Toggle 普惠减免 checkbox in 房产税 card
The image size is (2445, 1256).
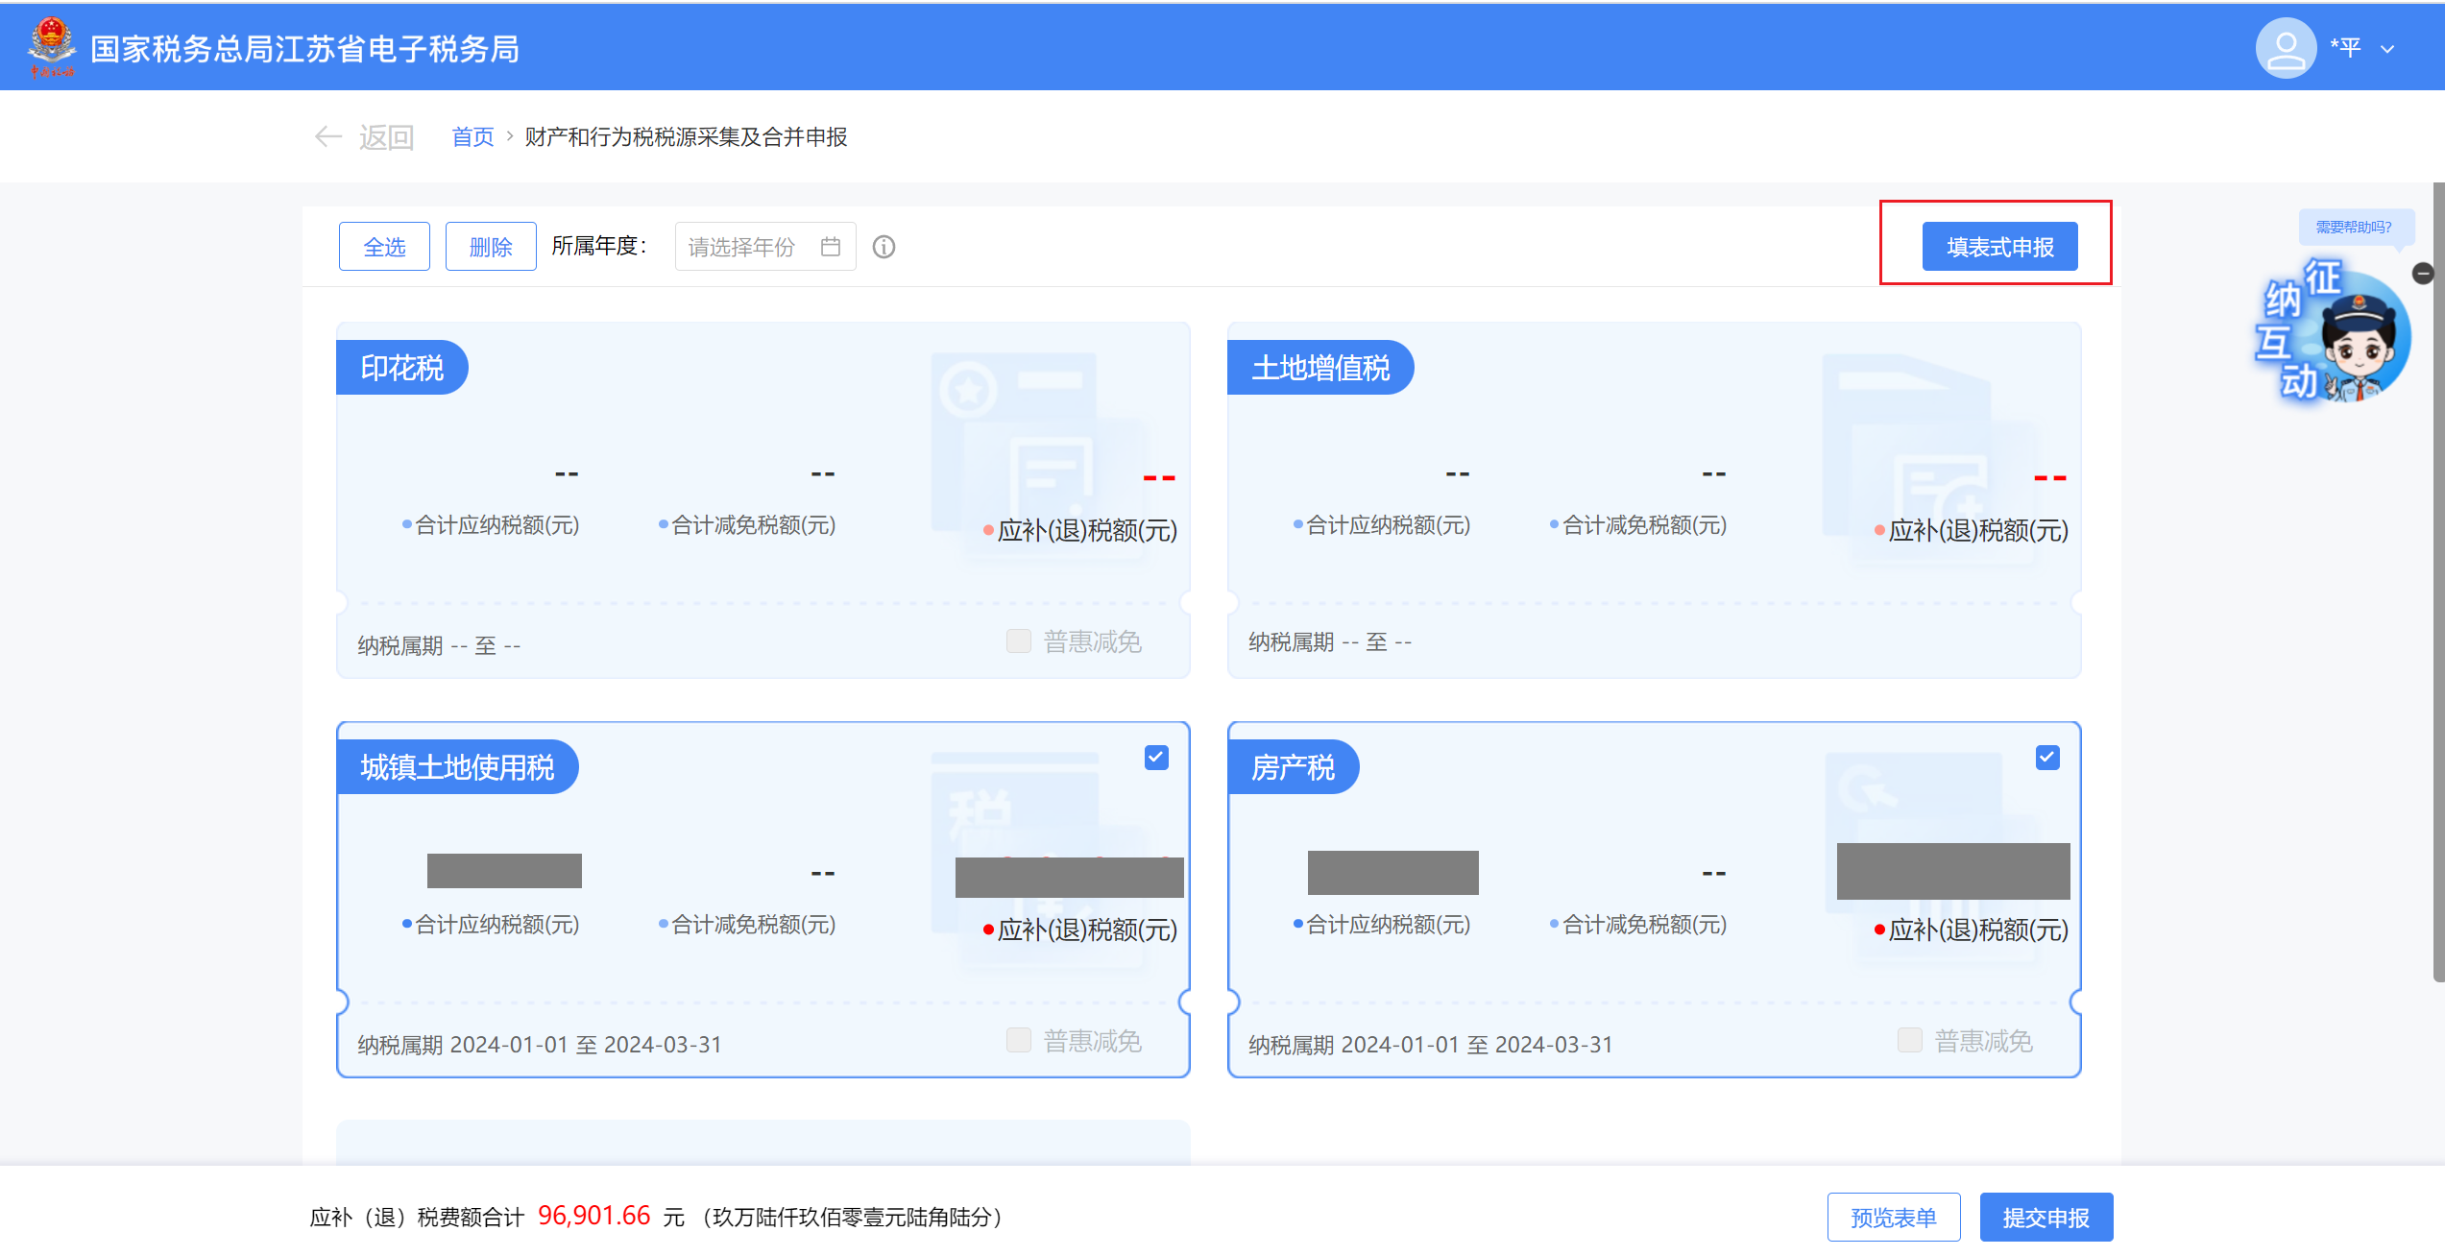1909,1040
